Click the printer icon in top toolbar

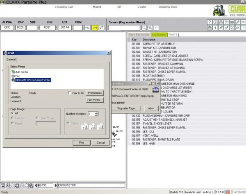click(221, 22)
